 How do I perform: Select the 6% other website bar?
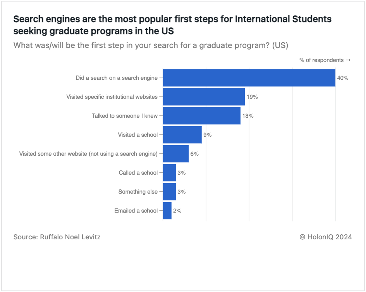pos(176,154)
